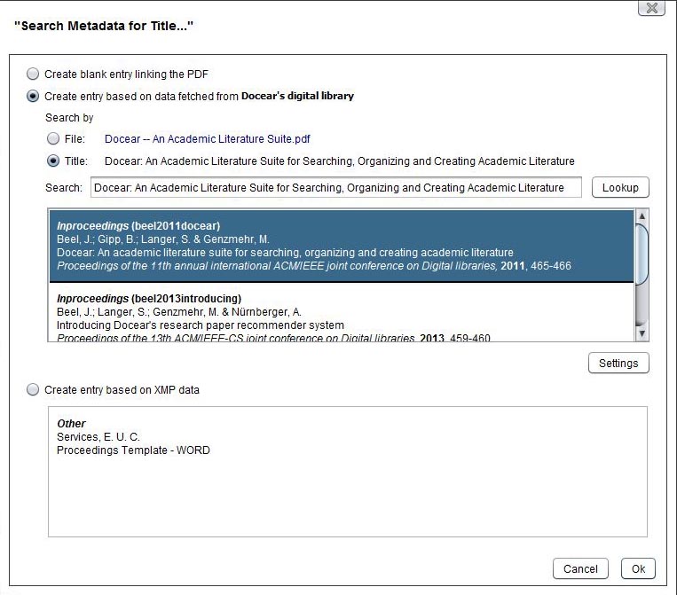Image resolution: width=677 pixels, height=595 pixels.
Task: Select 'Create entry based on XMP data' radio
Action: (x=33, y=389)
